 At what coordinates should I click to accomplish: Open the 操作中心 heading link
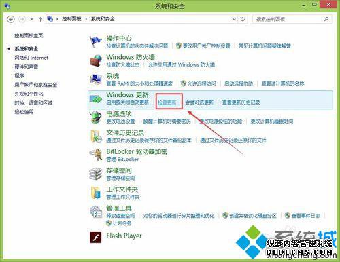tap(119, 38)
